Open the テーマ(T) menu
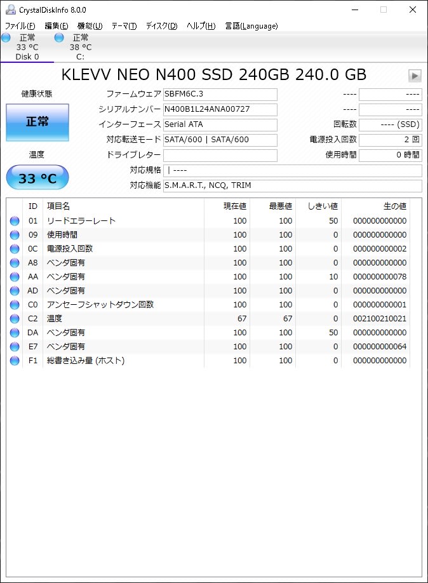The width and height of the screenshot is (428, 583). 124,25
